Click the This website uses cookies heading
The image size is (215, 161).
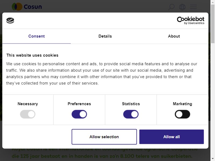coord(32,55)
